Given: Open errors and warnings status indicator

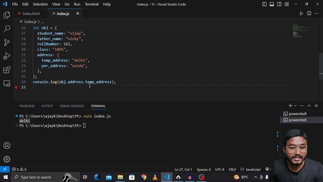Looking at the screenshot, I should click(19, 169).
